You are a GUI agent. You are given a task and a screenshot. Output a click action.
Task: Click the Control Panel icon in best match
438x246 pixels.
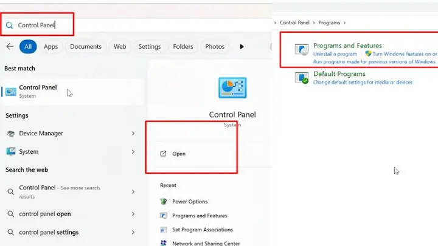11,92
